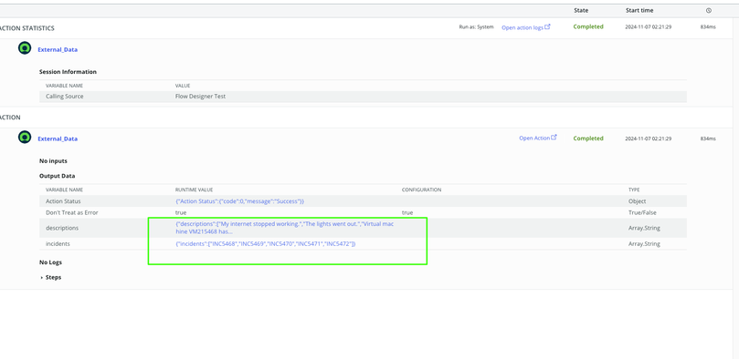Screen dimensions: 739x359
Task: Click Completed status in Action Statistics row
Action: coord(588,26)
